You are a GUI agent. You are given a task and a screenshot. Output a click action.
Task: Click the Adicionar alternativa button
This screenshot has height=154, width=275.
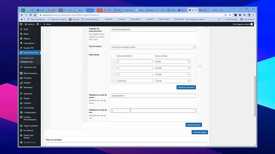click(x=186, y=87)
